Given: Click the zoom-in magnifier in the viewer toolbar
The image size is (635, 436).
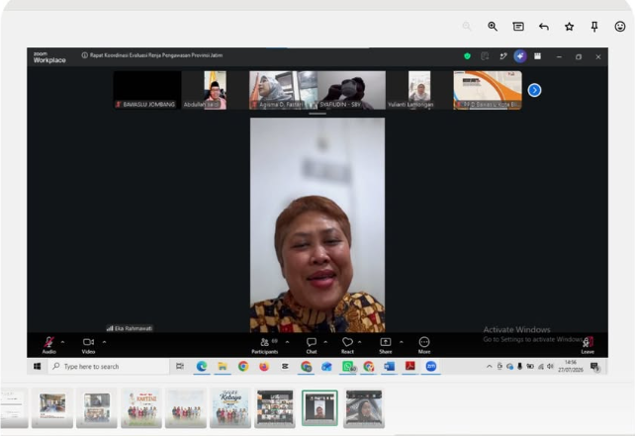Looking at the screenshot, I should click(x=493, y=27).
